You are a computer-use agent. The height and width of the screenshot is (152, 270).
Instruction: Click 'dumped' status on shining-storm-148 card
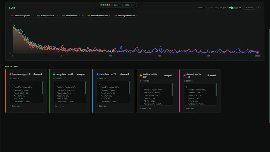click(x=212, y=75)
